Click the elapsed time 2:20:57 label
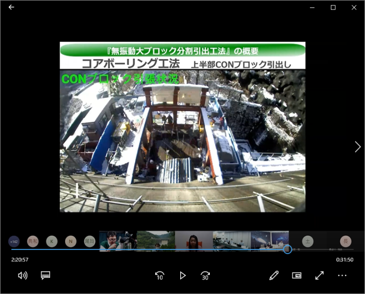The image size is (365, 294). pyautogui.click(x=20, y=259)
